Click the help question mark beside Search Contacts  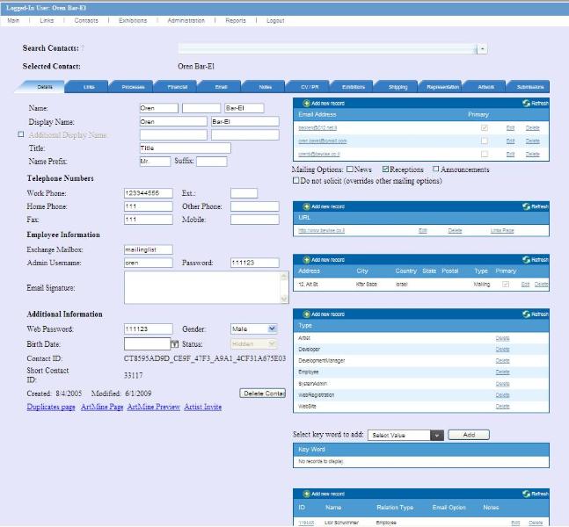click(x=83, y=48)
